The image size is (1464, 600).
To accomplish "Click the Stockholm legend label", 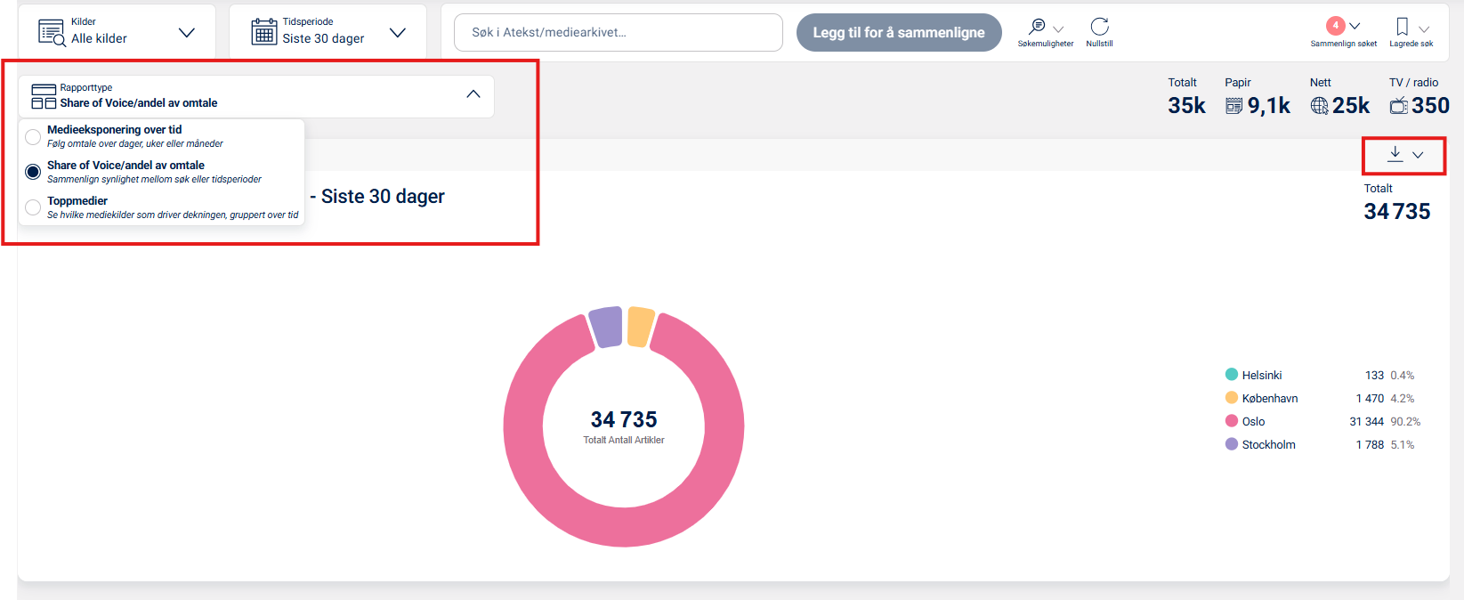I will tap(1269, 444).
